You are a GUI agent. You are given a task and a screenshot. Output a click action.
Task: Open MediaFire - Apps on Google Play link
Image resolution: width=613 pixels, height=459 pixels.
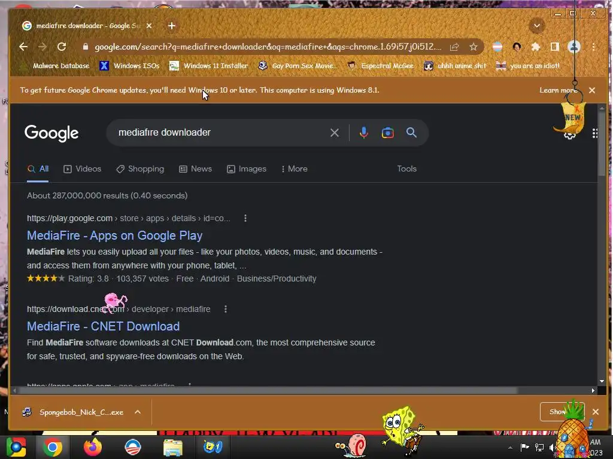click(x=114, y=235)
